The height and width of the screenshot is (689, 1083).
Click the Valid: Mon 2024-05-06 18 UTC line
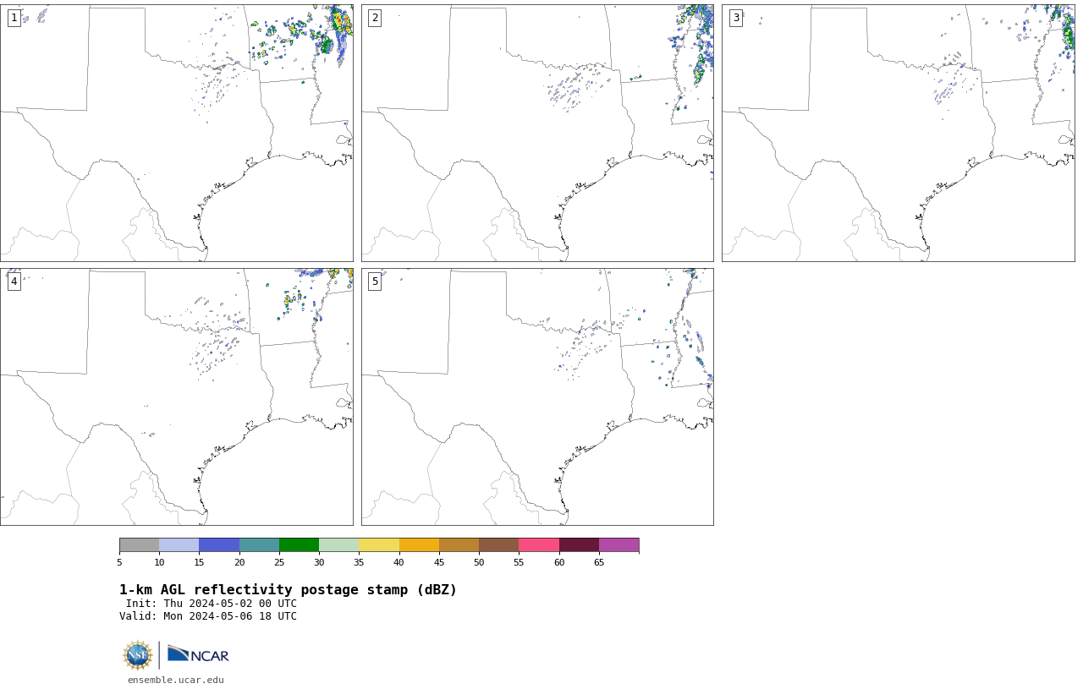pos(208,616)
